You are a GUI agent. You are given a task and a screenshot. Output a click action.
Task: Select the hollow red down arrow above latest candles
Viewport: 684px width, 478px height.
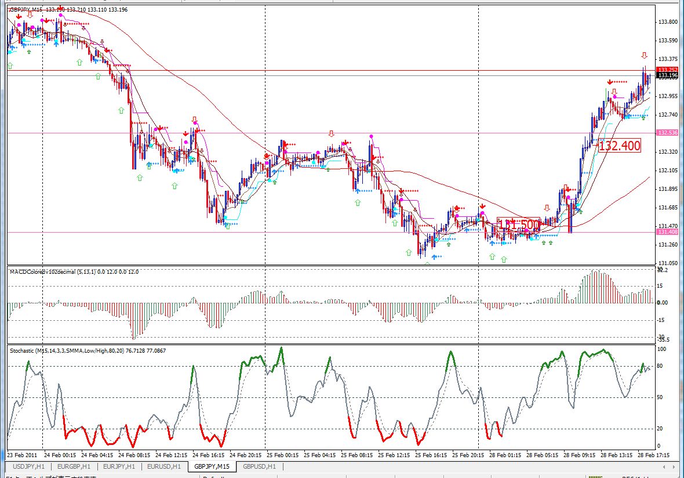(645, 56)
